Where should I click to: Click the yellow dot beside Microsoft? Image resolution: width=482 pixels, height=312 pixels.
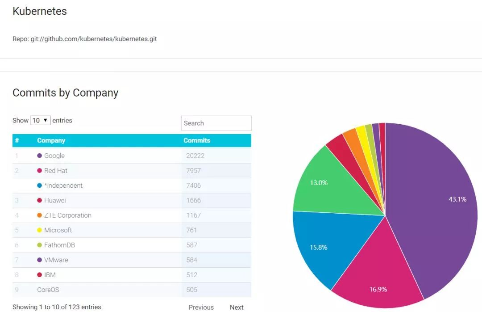coord(40,230)
